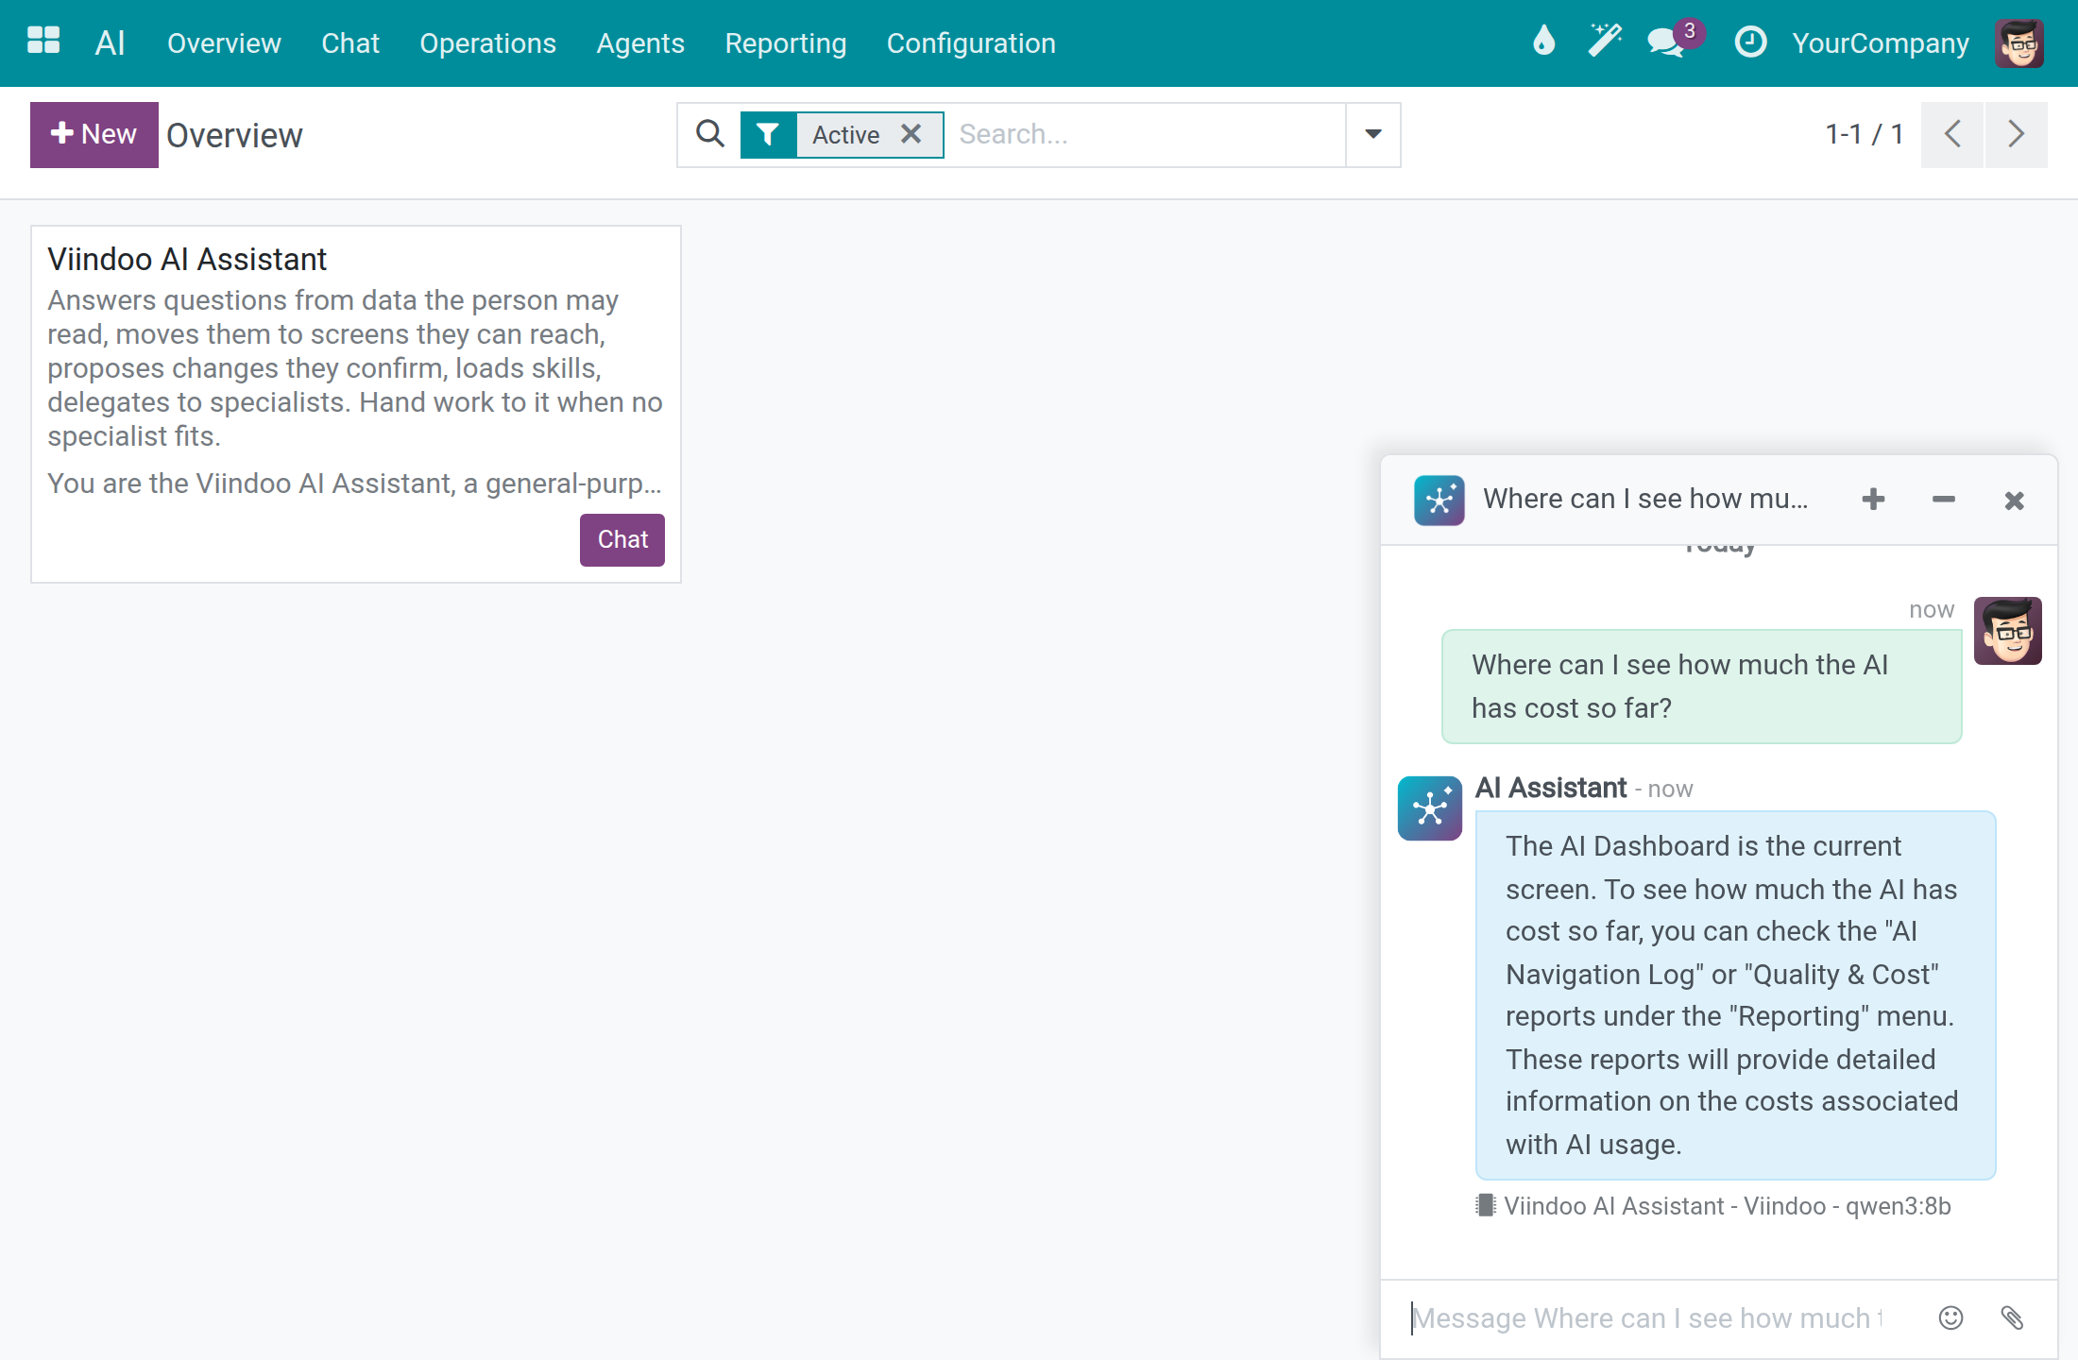The image size is (2078, 1360).
Task: Click the chat window title text
Action: coord(1645,499)
